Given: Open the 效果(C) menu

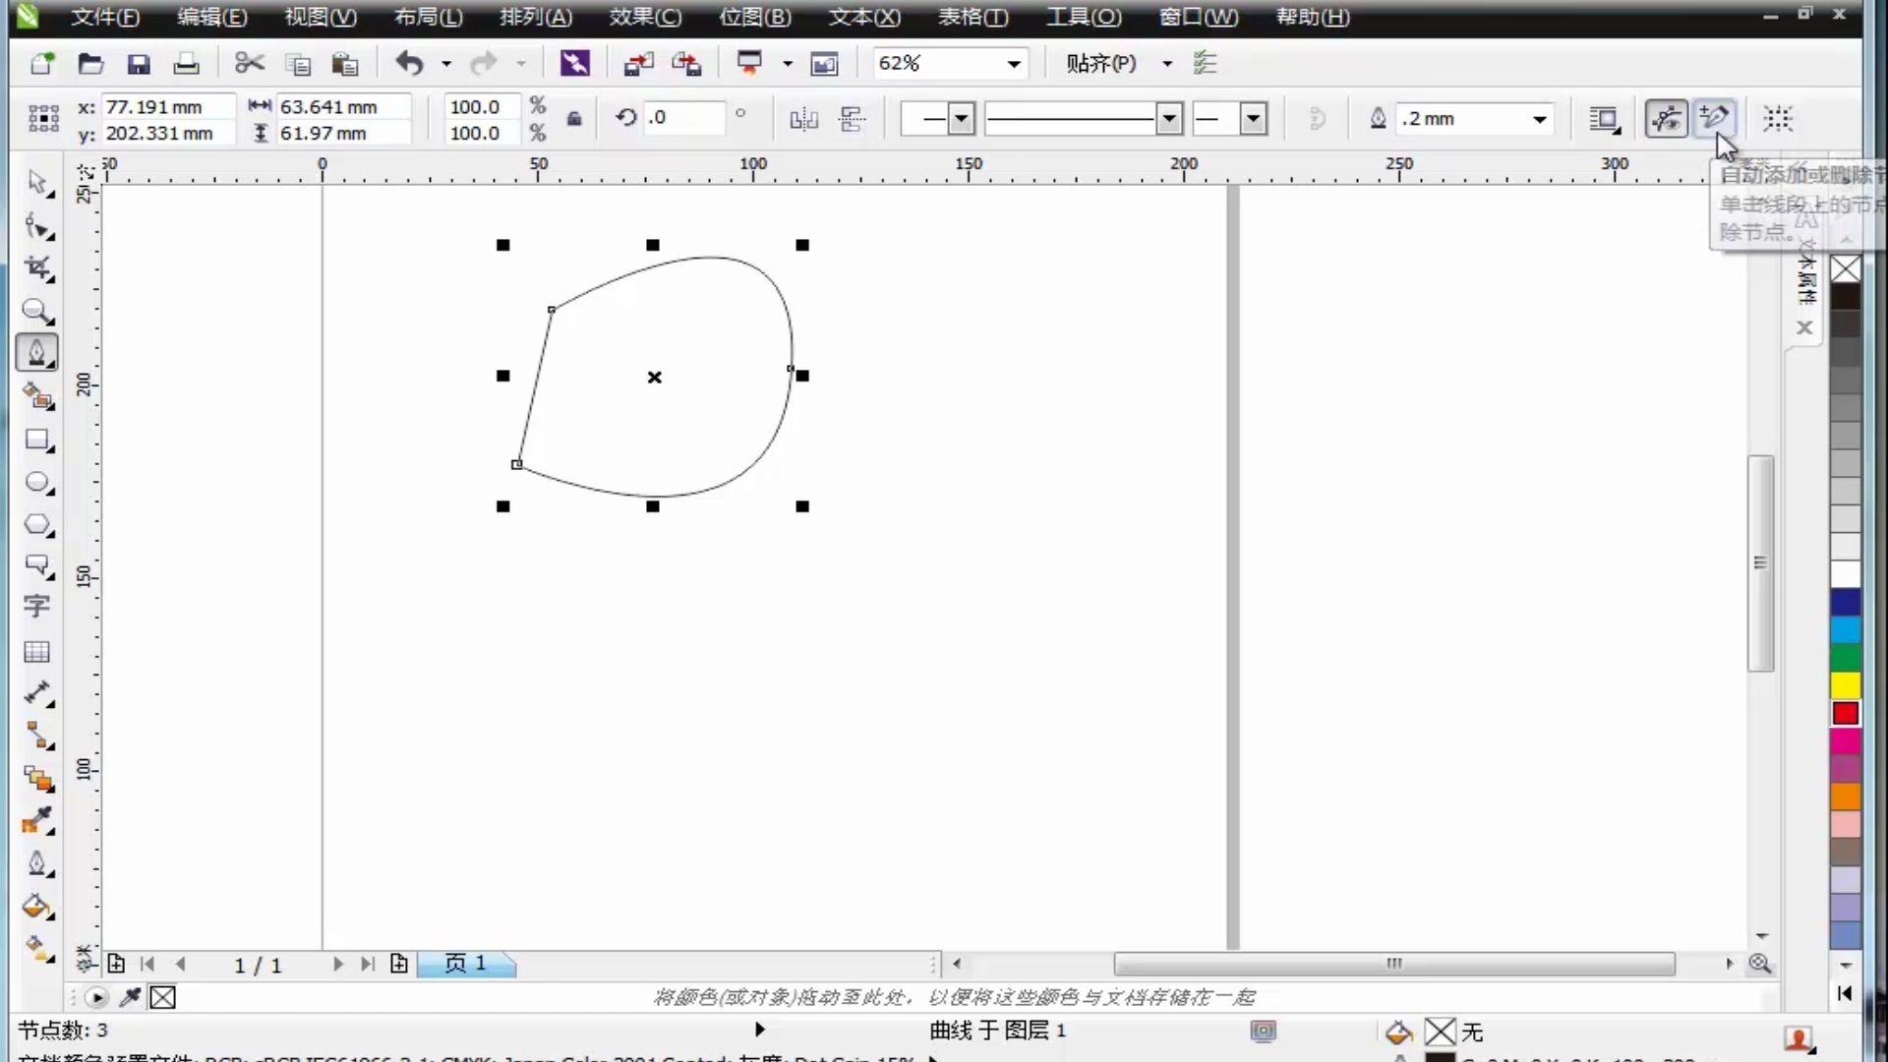Looking at the screenshot, I should (645, 17).
